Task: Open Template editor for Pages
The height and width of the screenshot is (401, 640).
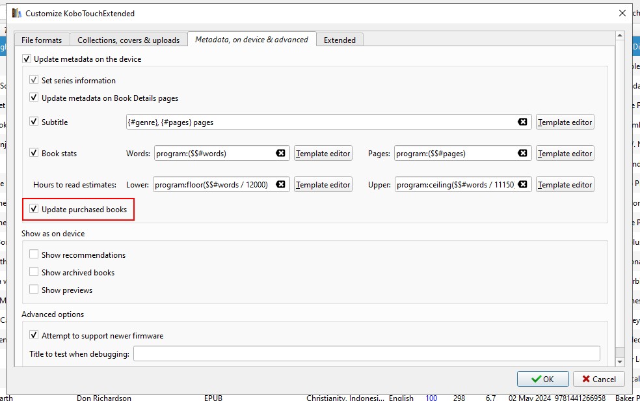Action: pyautogui.click(x=565, y=153)
